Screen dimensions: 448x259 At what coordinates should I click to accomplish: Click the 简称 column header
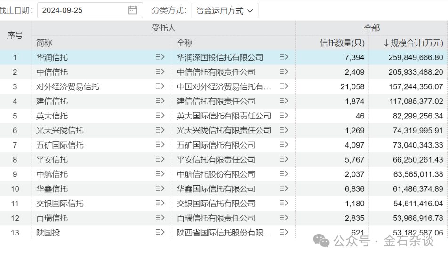click(x=44, y=43)
